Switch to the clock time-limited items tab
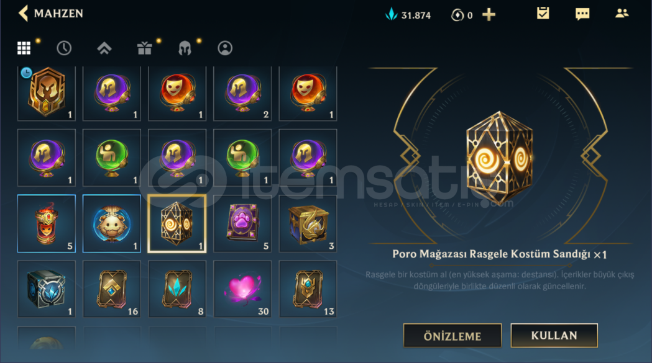This screenshot has width=652, height=363. [63, 48]
